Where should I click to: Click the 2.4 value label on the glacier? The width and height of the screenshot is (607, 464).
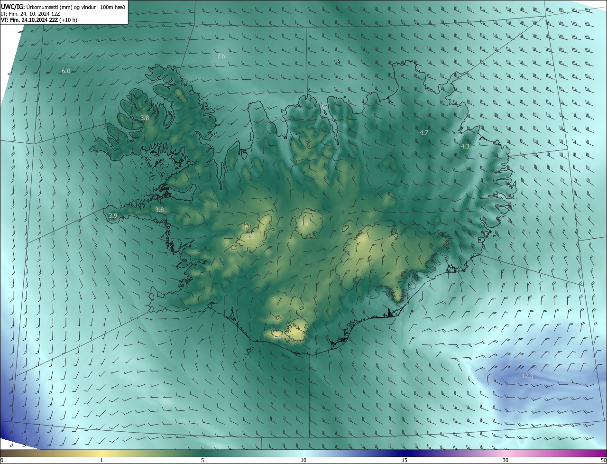pos(304,224)
